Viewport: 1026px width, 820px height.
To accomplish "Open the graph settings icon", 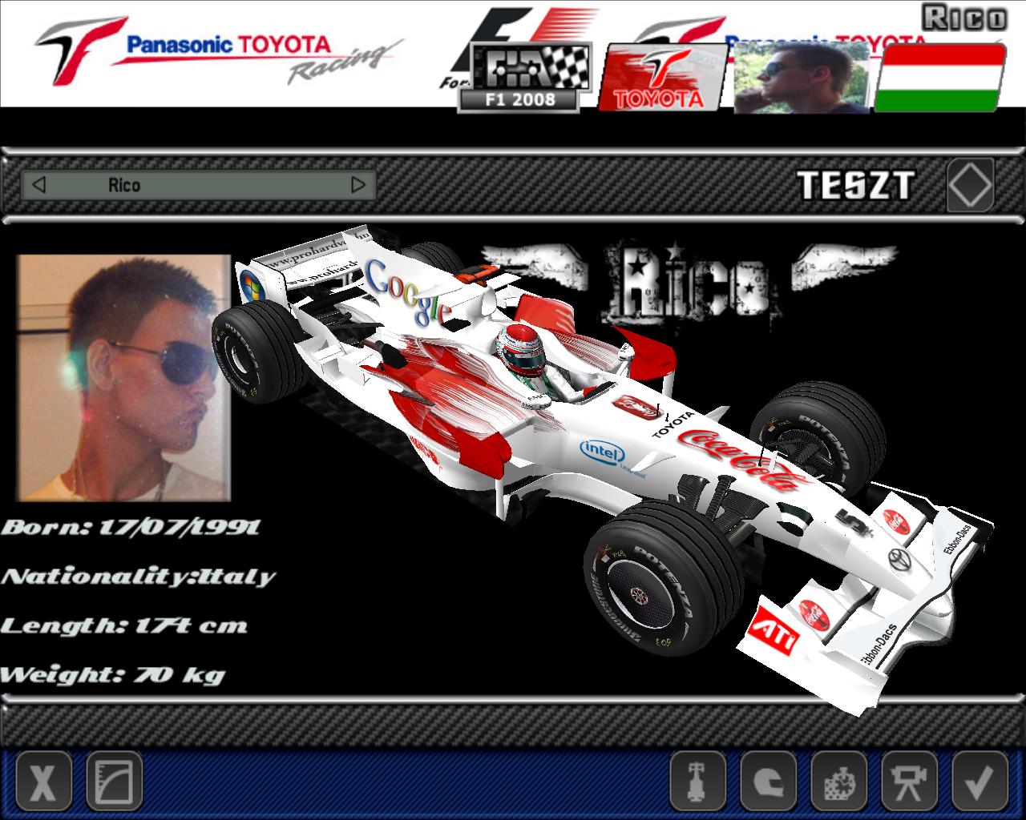I will pyautogui.click(x=114, y=780).
